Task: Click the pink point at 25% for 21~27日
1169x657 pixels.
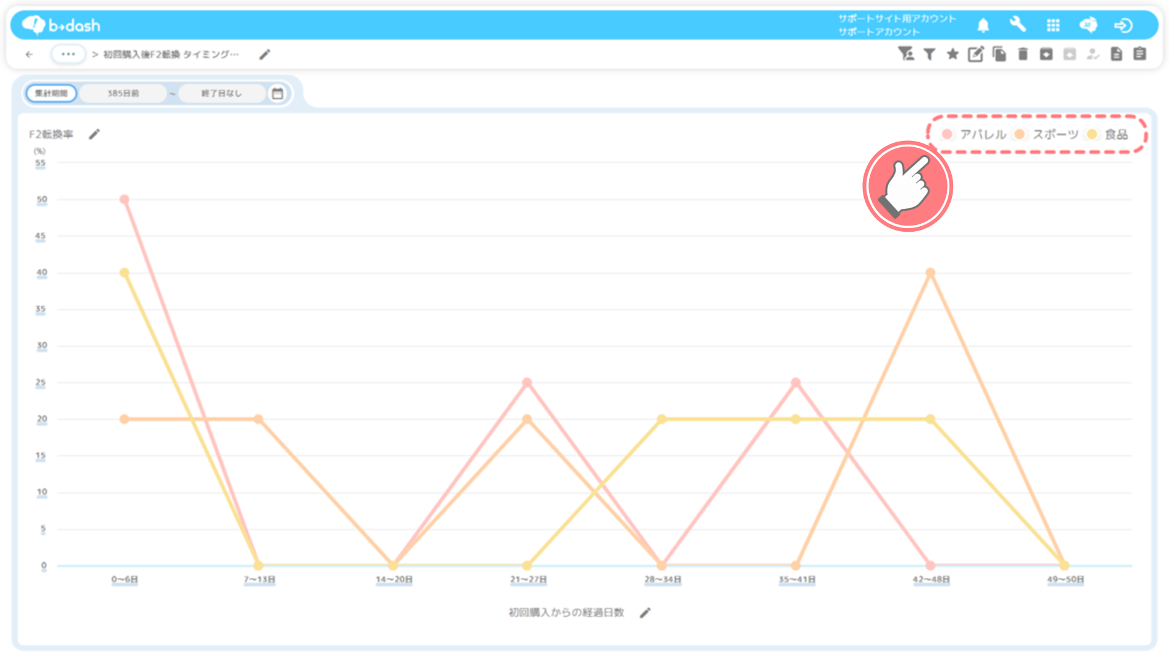Action: tap(527, 383)
